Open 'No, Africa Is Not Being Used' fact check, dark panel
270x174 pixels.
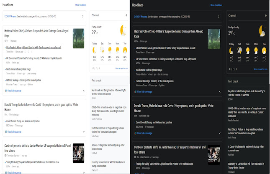(x=247, y=93)
